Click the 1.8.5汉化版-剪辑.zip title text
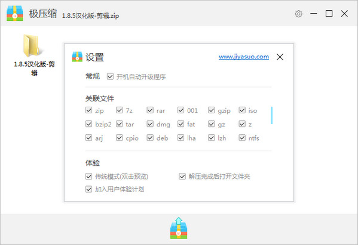358x245 pixels. tap(90, 15)
